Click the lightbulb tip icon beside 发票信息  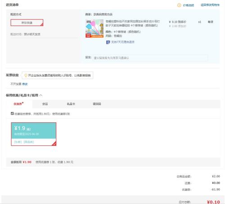coord(26,75)
